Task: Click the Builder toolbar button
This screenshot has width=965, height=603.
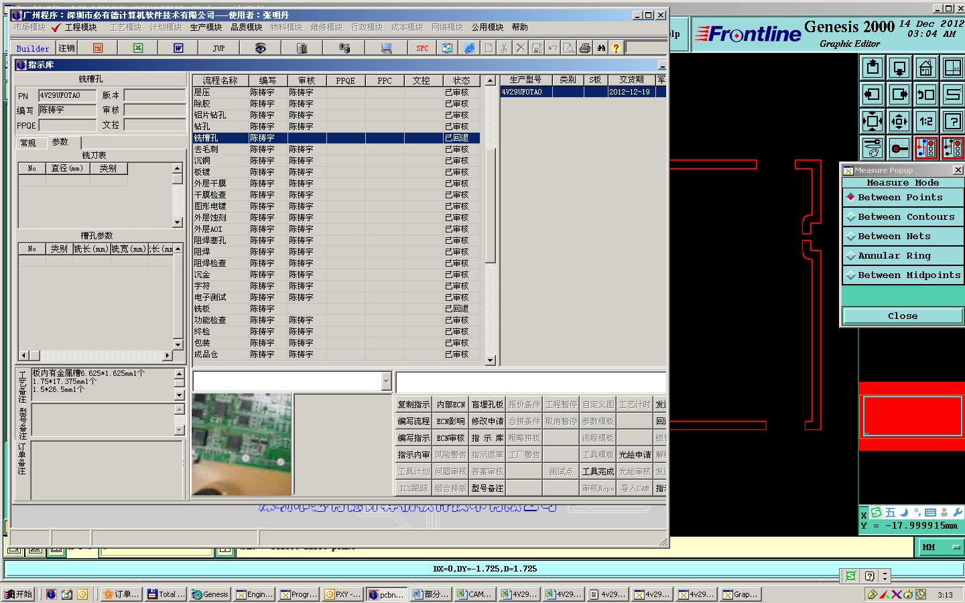Action: point(33,48)
